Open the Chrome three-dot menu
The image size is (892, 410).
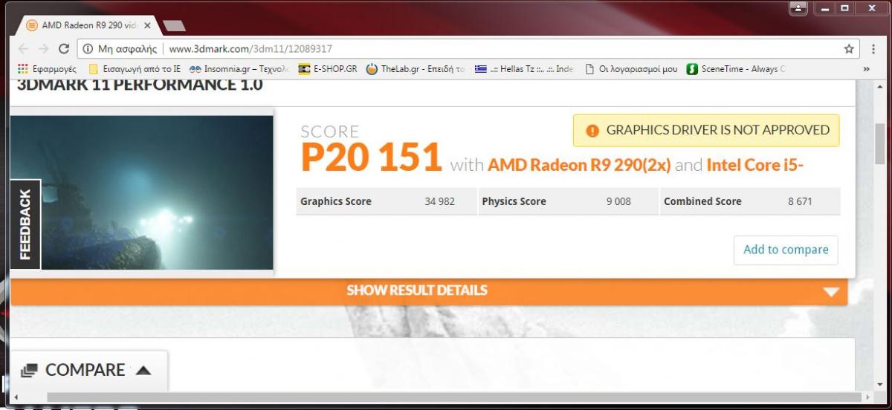[x=873, y=49]
